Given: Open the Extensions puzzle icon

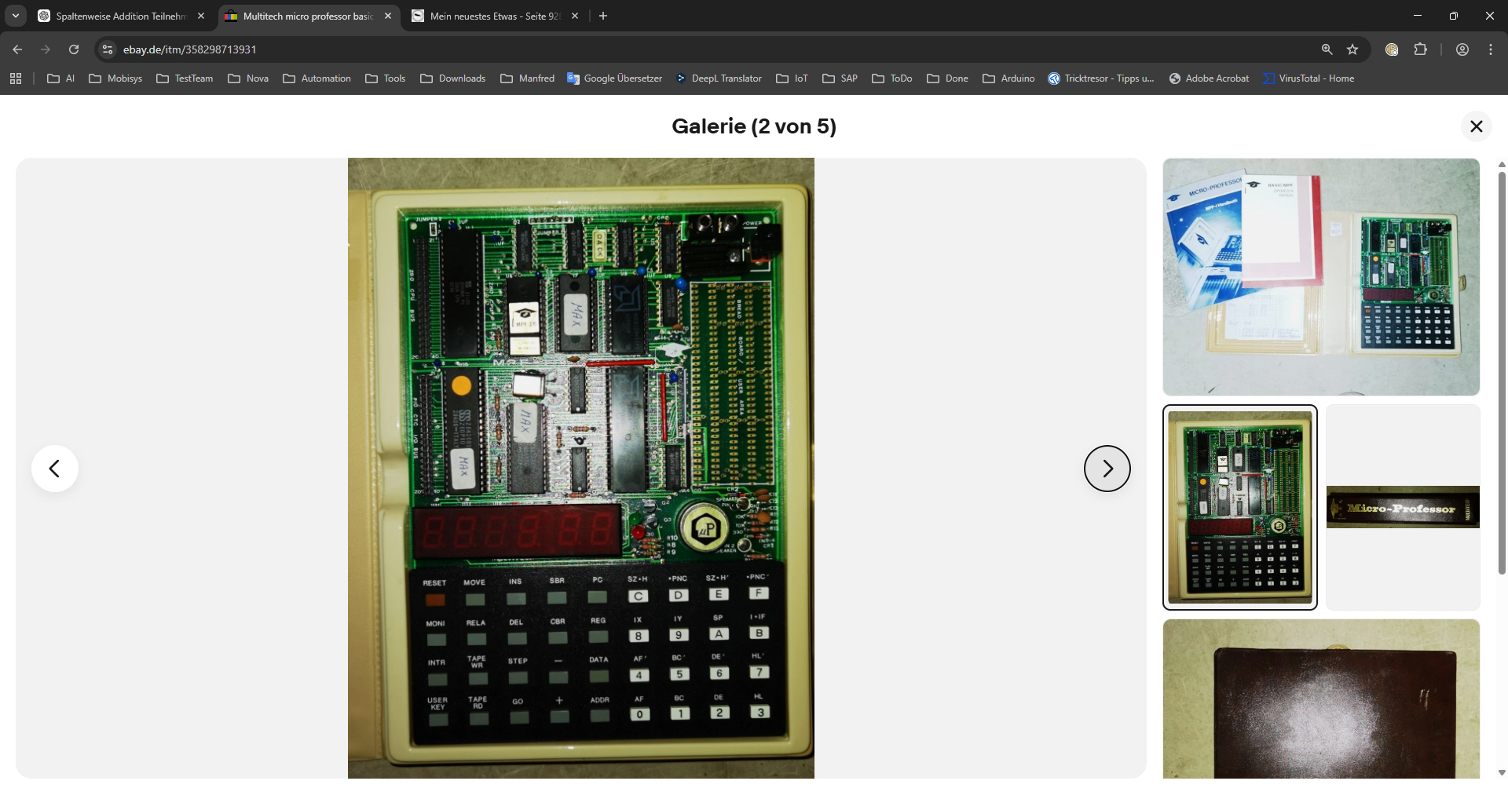Looking at the screenshot, I should (1420, 49).
